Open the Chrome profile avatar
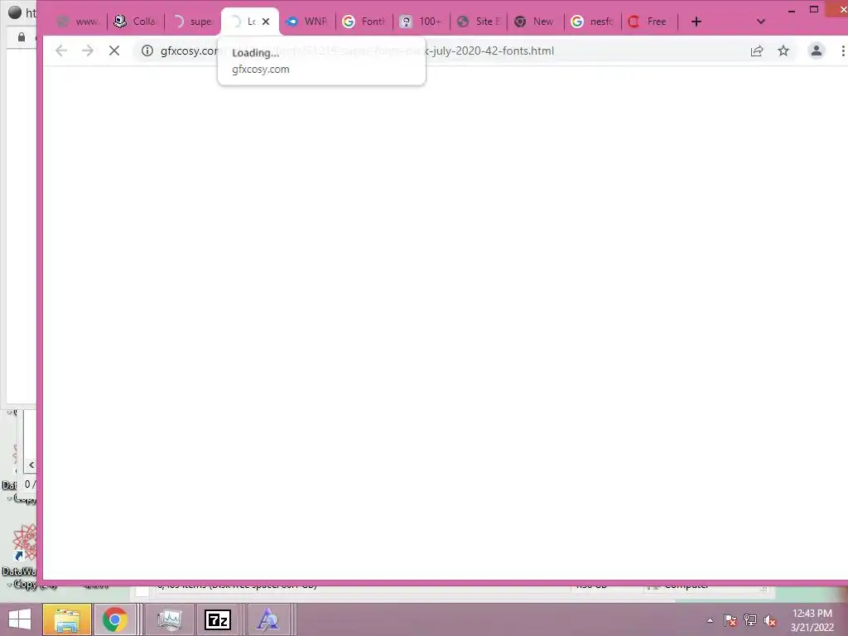 click(816, 51)
